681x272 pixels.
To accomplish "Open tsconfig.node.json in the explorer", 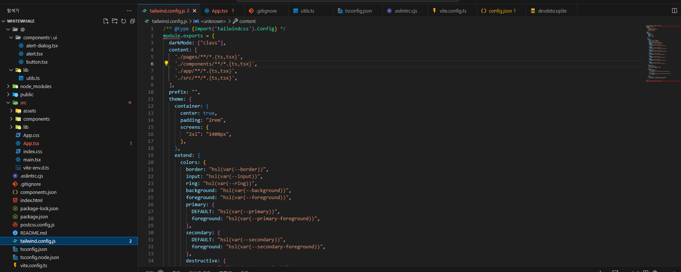I will (x=69, y=257).
